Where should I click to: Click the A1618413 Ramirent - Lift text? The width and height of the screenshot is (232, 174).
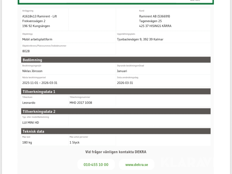39,16
